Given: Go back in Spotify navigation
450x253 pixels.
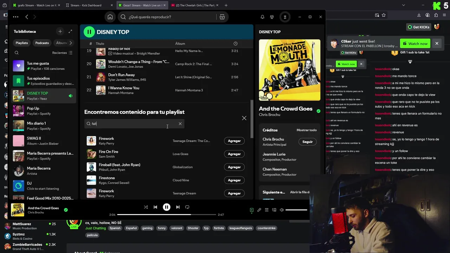Looking at the screenshot, I should coord(27,17).
